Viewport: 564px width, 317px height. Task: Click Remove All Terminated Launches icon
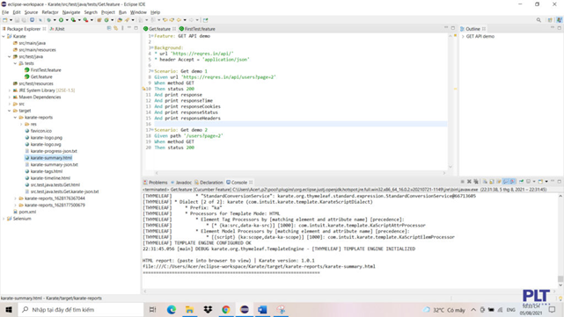[x=476, y=182]
